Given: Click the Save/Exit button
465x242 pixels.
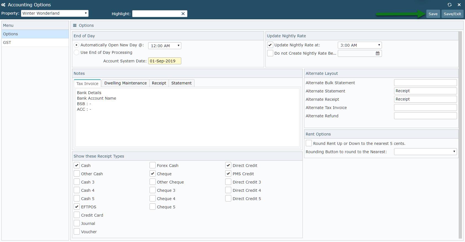Looking at the screenshot, I should (452, 14).
